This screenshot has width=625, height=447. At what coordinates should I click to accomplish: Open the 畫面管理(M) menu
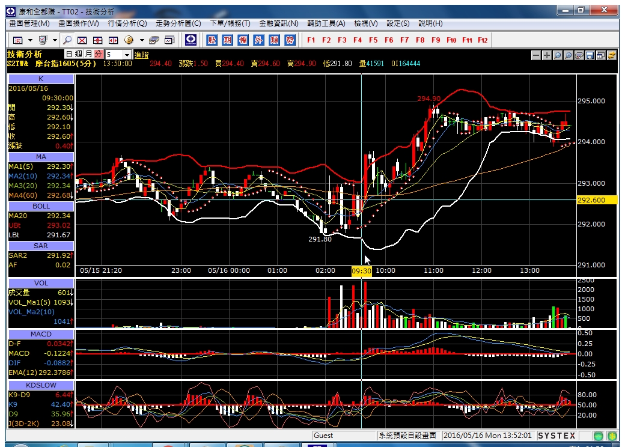pyautogui.click(x=29, y=23)
